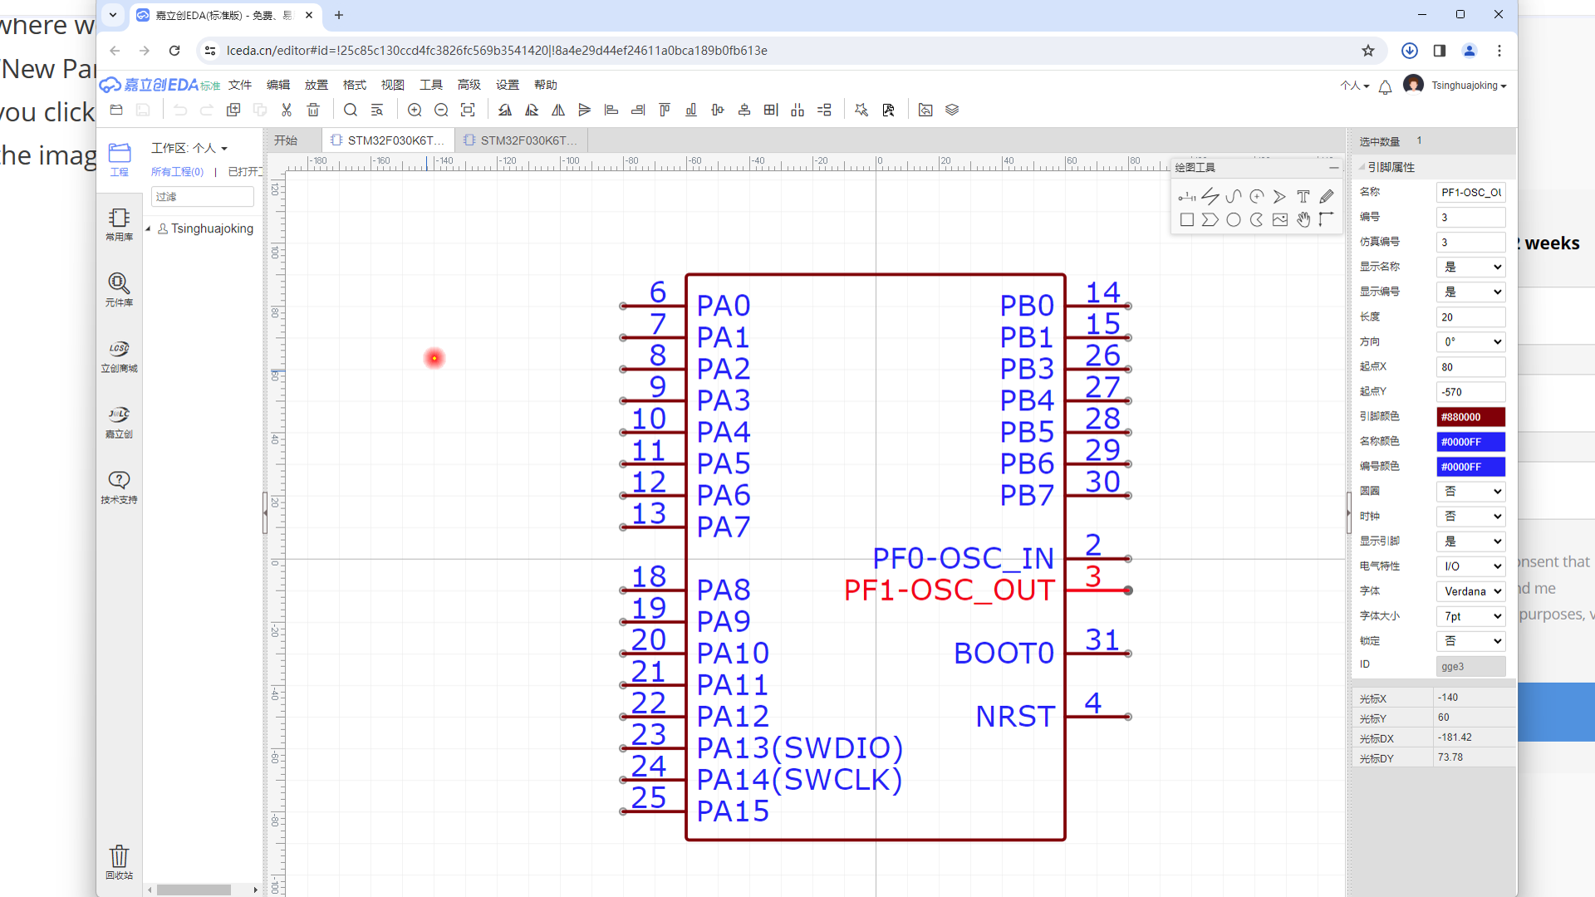The height and width of the screenshot is (897, 1595).
Task: Click the 引脚颜色 #880000 color swatch
Action: pos(1470,417)
